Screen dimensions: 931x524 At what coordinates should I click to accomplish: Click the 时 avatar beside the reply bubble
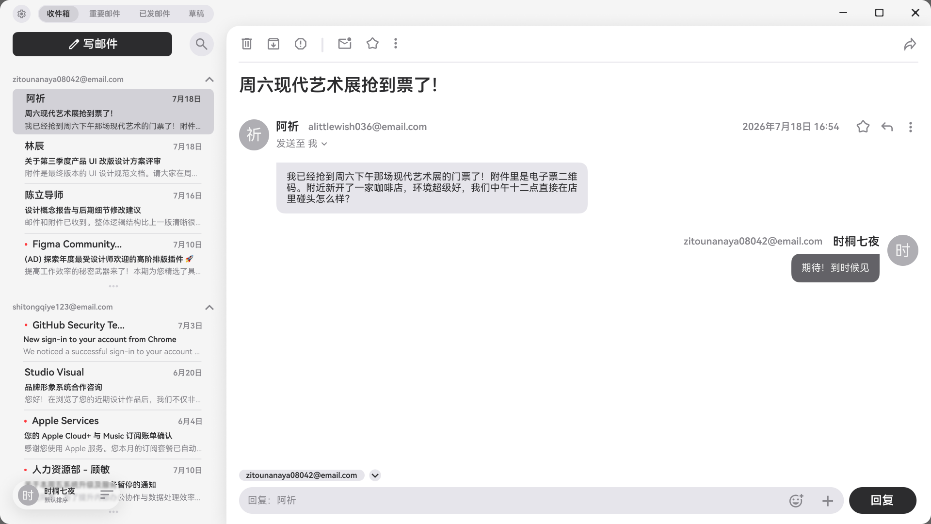click(x=902, y=250)
